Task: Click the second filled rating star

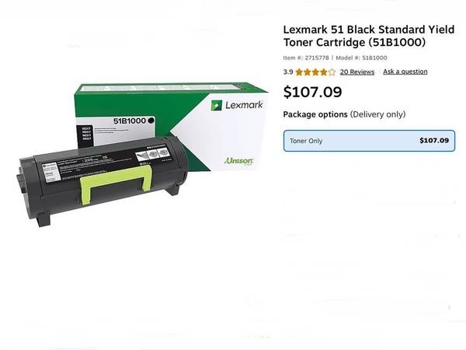Action: tap(308, 72)
